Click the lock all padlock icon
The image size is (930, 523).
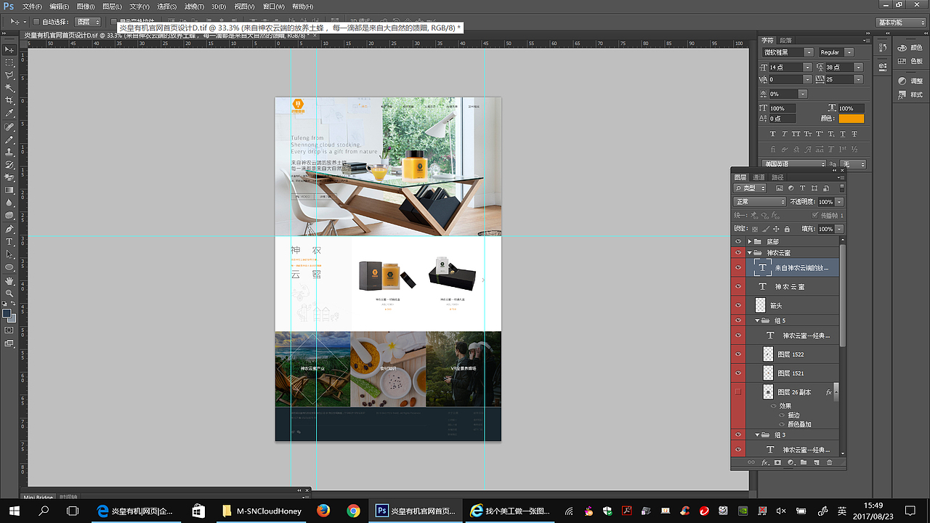tap(787, 229)
